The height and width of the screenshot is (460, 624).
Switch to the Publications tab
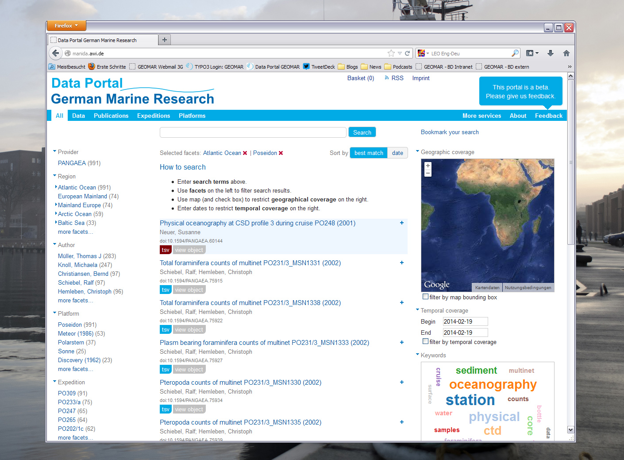click(111, 116)
